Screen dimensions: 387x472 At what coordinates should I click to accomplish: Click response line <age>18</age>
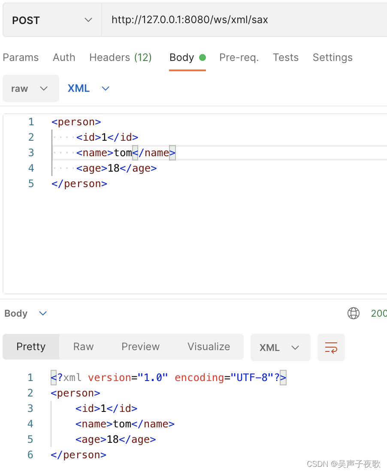click(115, 439)
